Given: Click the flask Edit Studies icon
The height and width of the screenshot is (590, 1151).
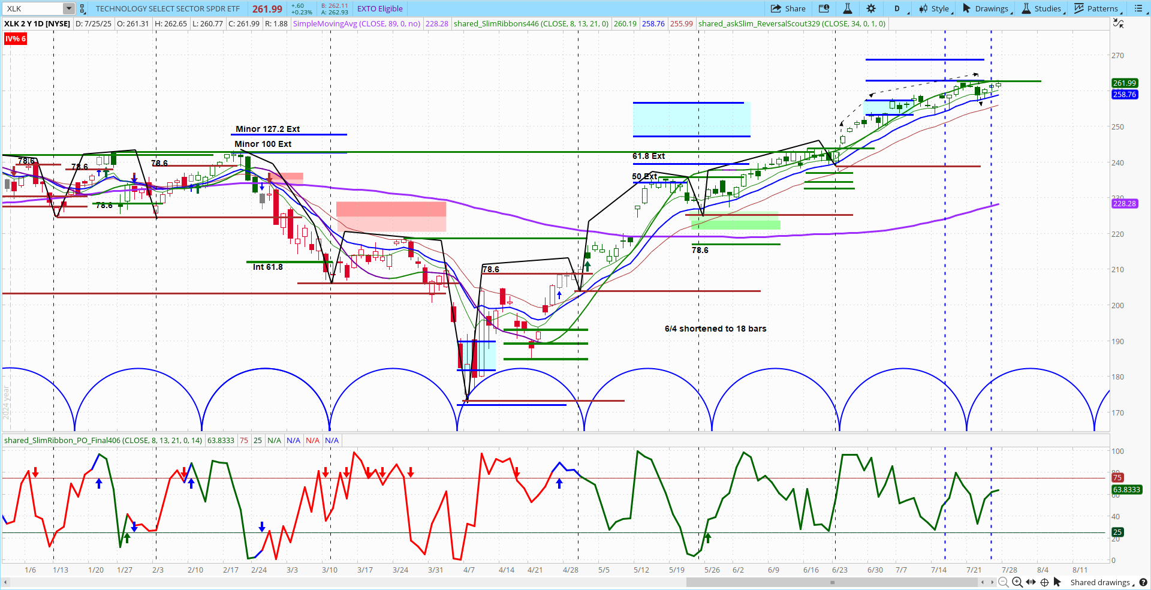Looking at the screenshot, I should (848, 8).
